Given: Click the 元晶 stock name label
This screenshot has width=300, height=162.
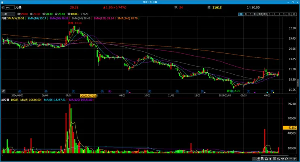Looking at the screenshot, I should 18,7.
